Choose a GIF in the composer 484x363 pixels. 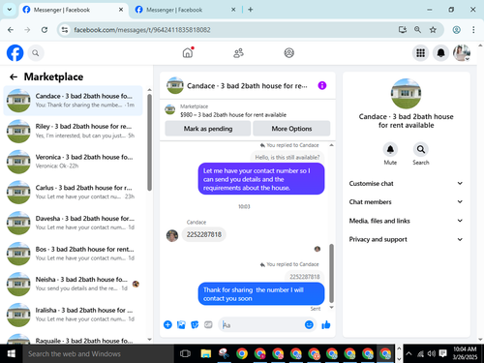click(x=208, y=324)
